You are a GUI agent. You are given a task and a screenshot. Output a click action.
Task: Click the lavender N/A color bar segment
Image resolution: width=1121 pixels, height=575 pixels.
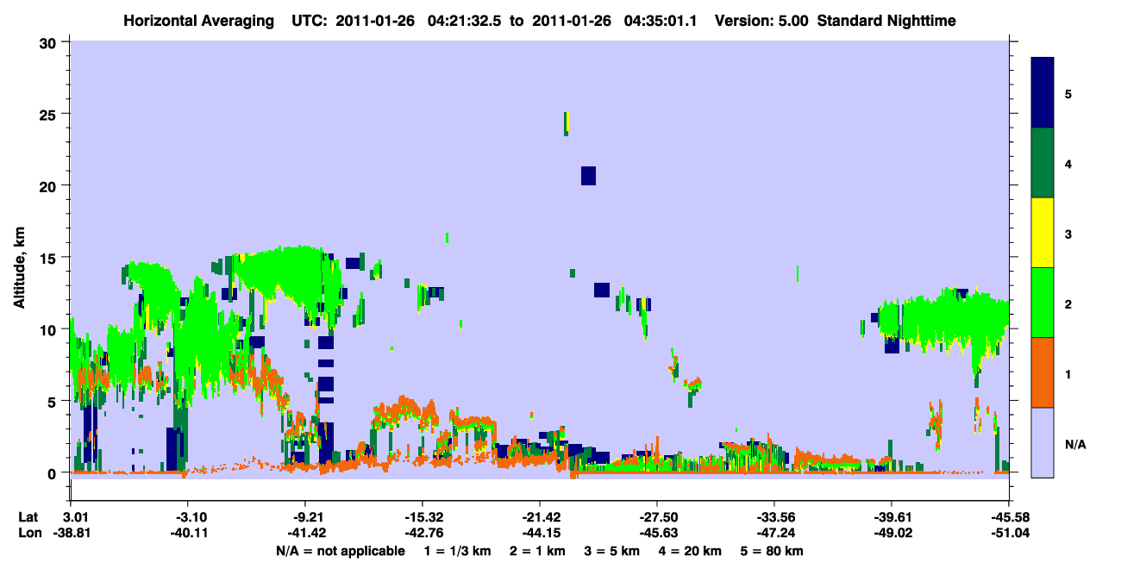pyautogui.click(x=1043, y=441)
